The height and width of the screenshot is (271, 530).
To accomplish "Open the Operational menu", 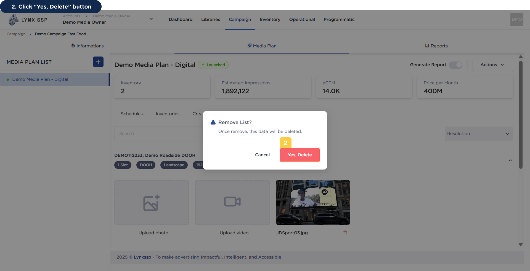I will (x=302, y=20).
